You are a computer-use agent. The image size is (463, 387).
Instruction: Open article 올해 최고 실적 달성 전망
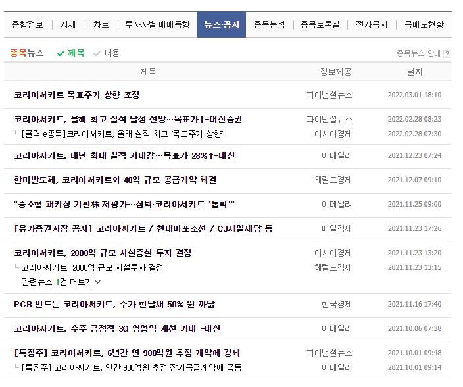128,119
